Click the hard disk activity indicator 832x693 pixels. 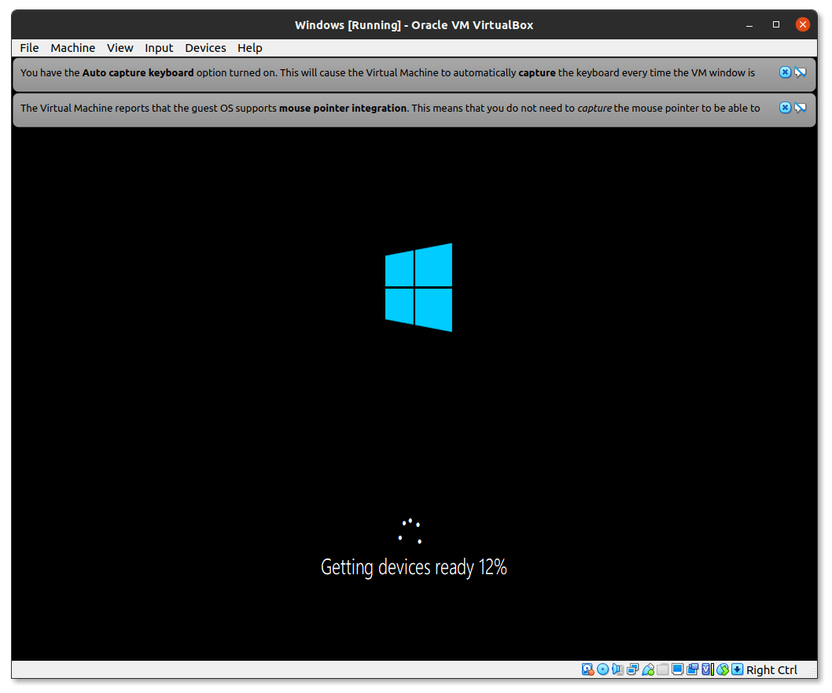[587, 669]
